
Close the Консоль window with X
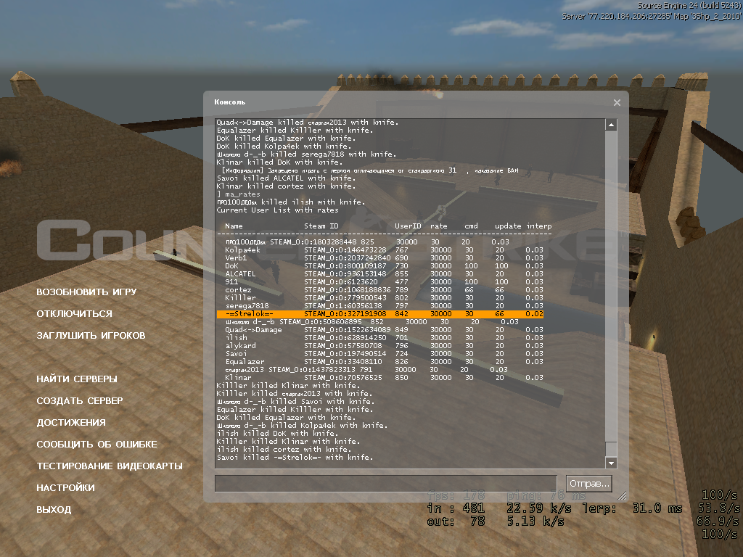pyautogui.click(x=617, y=103)
